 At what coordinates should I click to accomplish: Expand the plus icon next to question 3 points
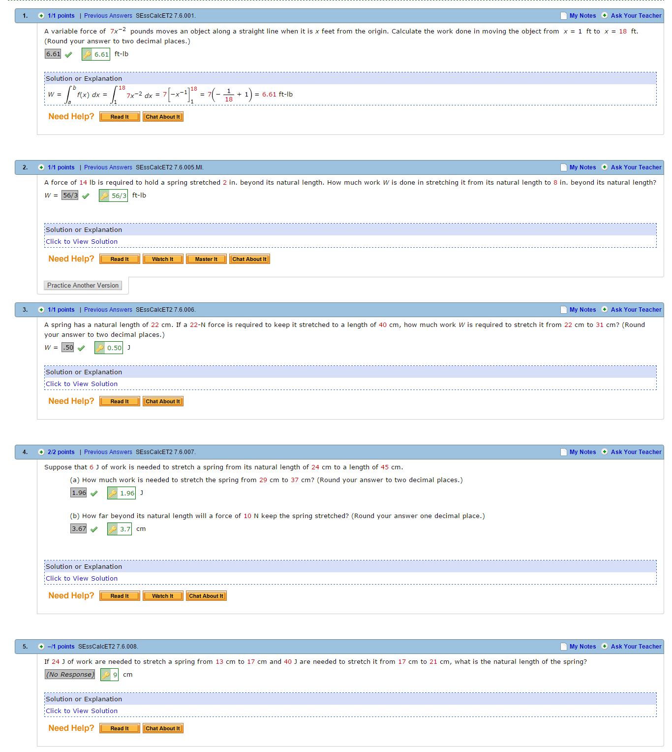(x=41, y=310)
